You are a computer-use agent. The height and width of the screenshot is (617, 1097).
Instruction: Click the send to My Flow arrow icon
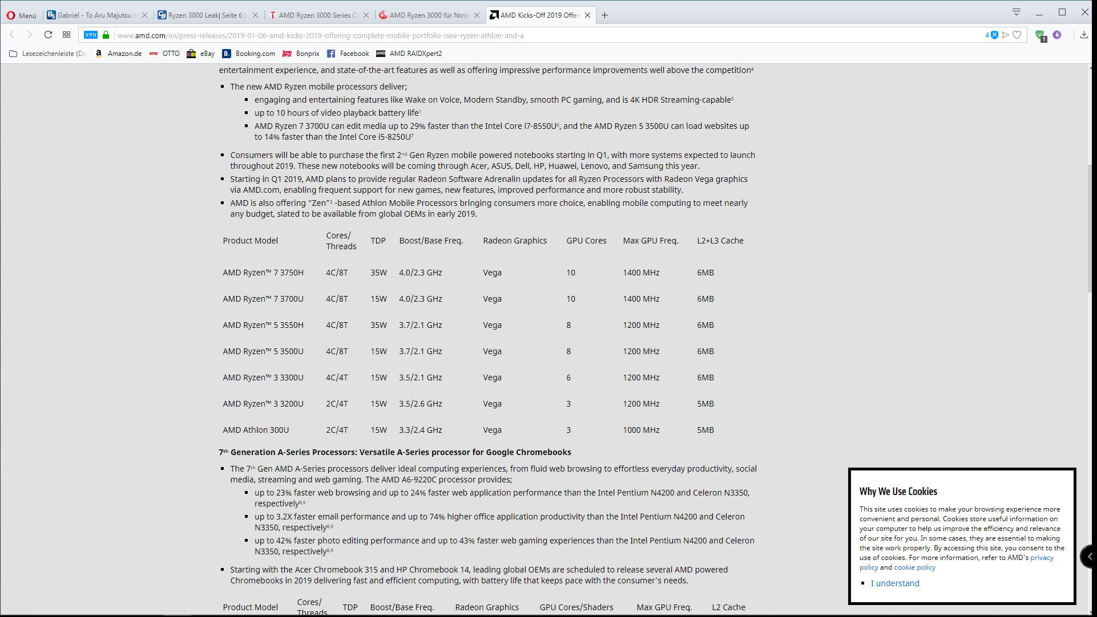(x=1006, y=35)
